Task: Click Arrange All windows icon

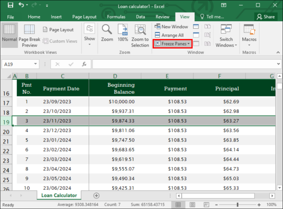Action: (x=157, y=35)
